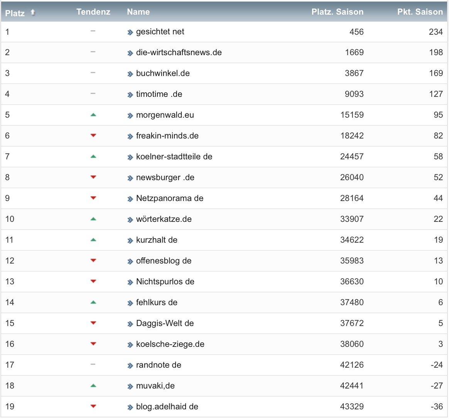Sort table by Name column header

138,12
